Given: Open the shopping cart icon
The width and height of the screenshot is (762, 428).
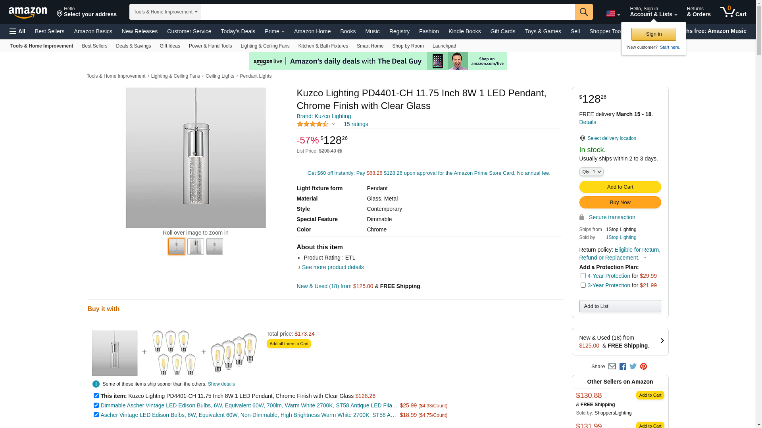Looking at the screenshot, I should [733, 12].
